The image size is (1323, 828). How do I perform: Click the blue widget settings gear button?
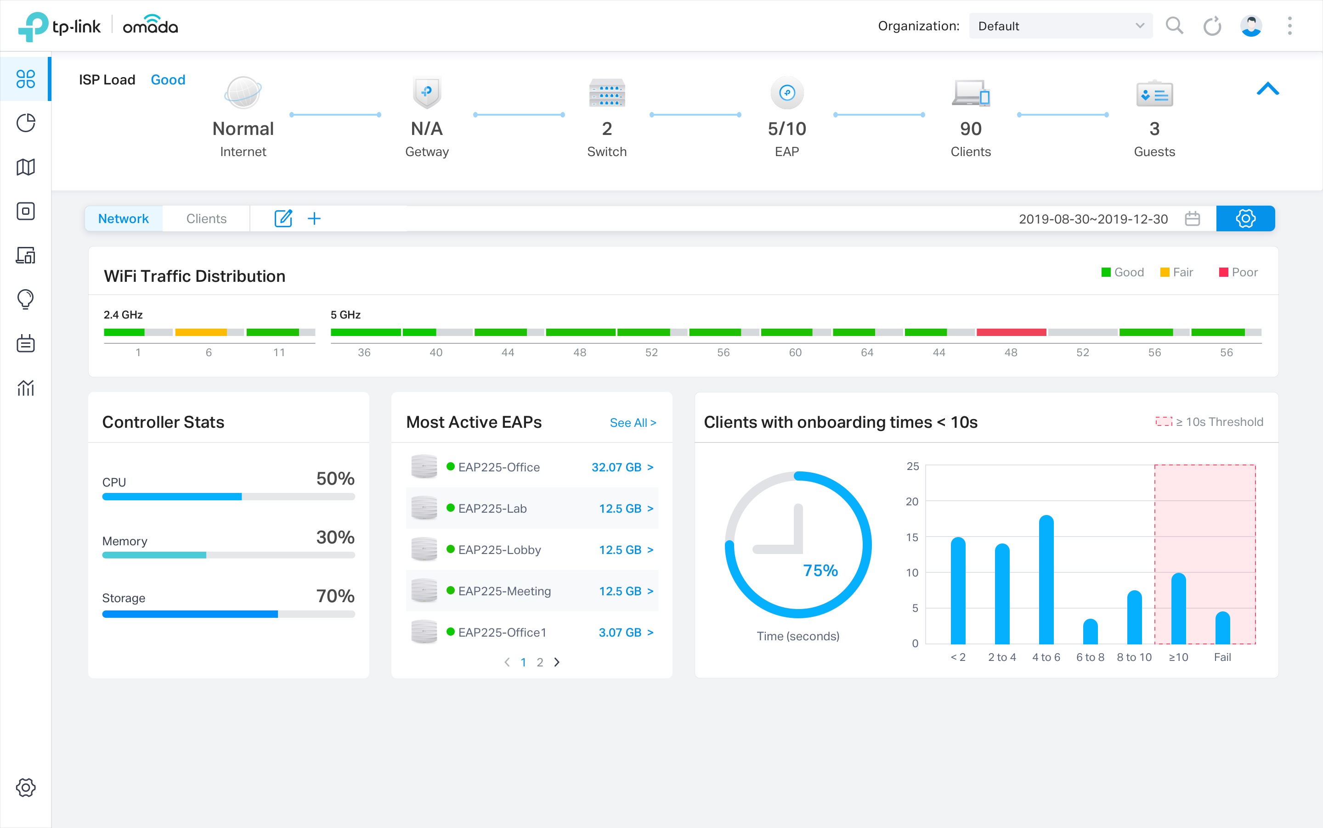point(1245,218)
